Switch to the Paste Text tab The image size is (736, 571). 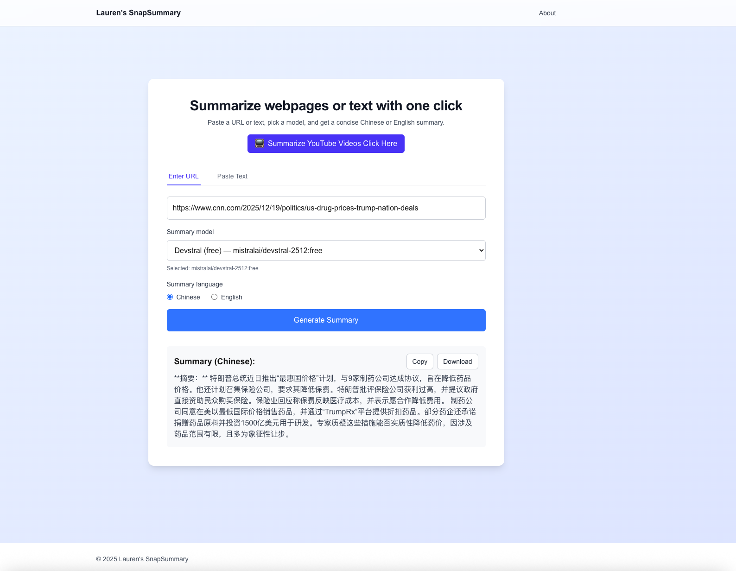[x=232, y=176]
